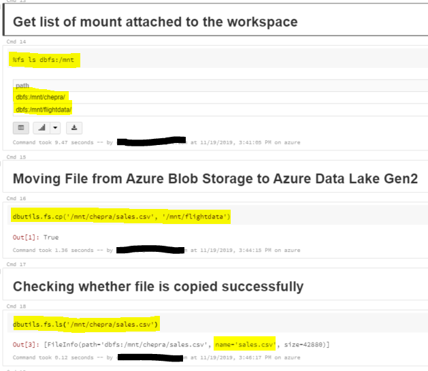Screen dimensions: 428x371
Task: Click the Cmd 15 cell label
Action: 16,157
